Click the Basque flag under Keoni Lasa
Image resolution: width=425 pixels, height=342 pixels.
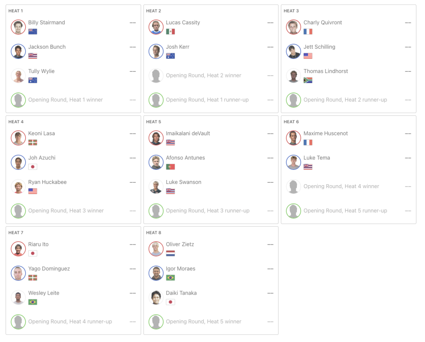point(32,142)
